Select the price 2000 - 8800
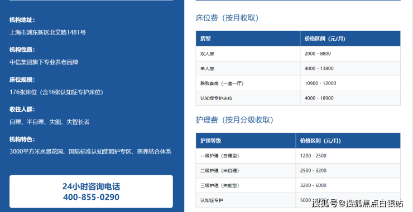413x212 pixels. tap(318, 53)
